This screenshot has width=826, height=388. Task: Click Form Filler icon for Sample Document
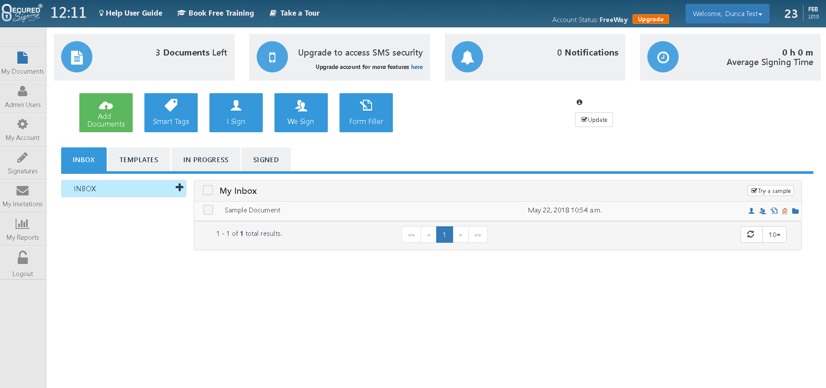(774, 211)
